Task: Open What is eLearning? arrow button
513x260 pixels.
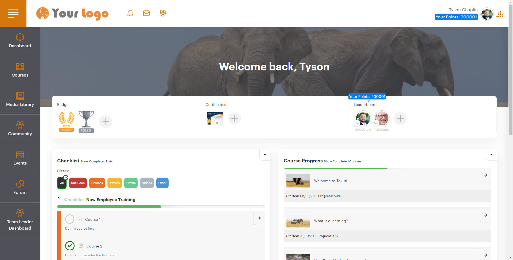Action: (x=486, y=215)
